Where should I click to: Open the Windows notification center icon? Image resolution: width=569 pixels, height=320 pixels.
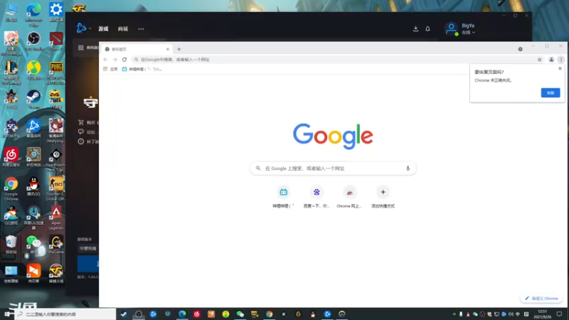[559, 314]
